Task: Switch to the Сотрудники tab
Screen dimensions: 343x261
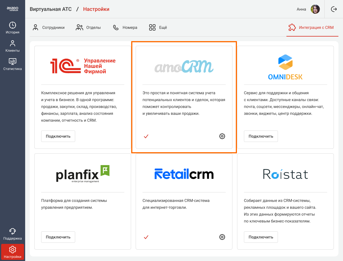Action: pyautogui.click(x=49, y=27)
